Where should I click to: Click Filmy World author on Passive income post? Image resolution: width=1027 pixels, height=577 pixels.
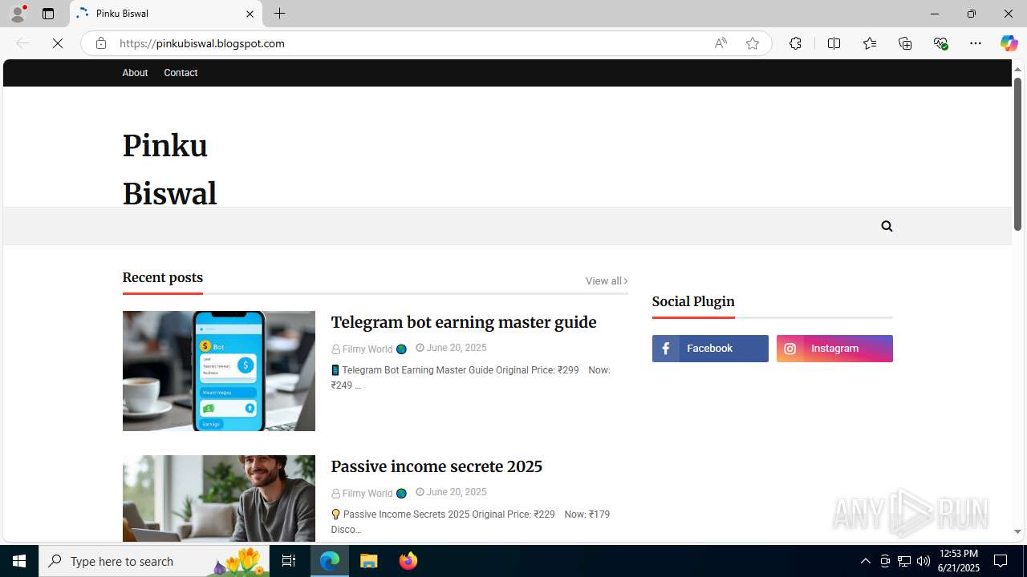pos(367,494)
